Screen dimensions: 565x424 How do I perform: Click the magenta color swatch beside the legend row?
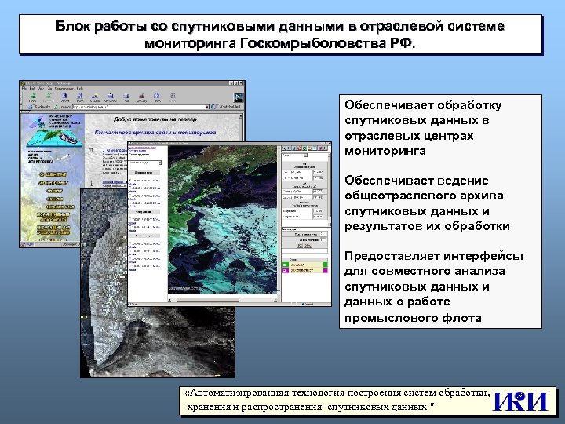(326, 270)
